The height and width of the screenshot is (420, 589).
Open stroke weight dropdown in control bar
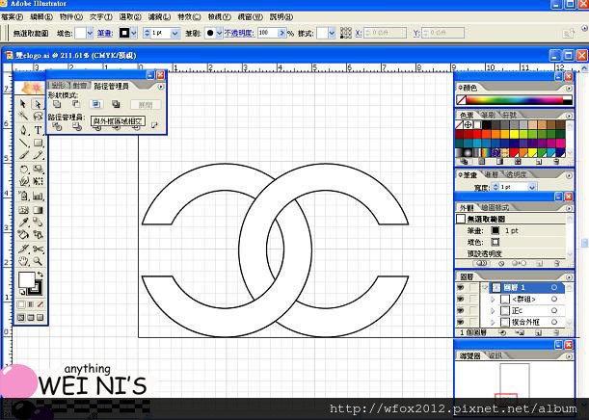point(174,33)
